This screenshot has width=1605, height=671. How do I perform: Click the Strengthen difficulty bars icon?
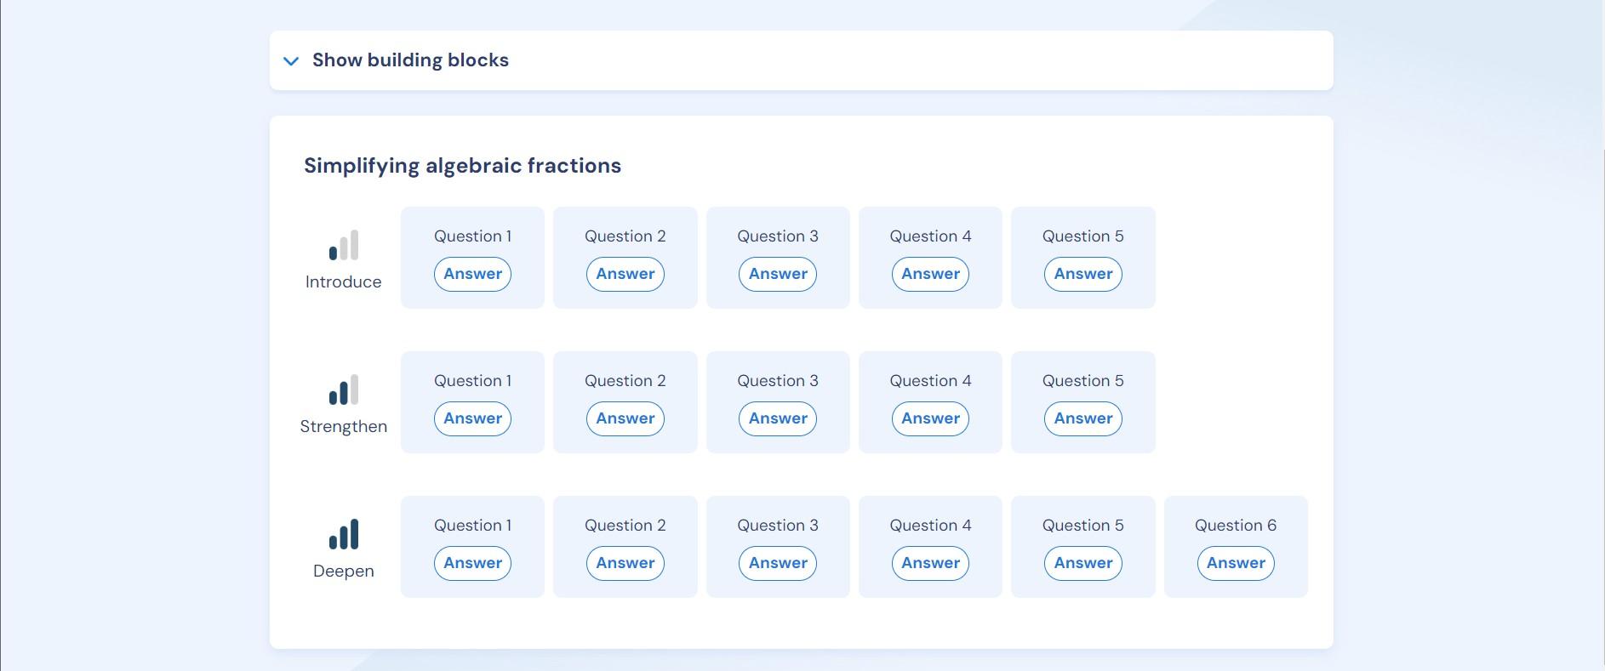click(x=344, y=390)
